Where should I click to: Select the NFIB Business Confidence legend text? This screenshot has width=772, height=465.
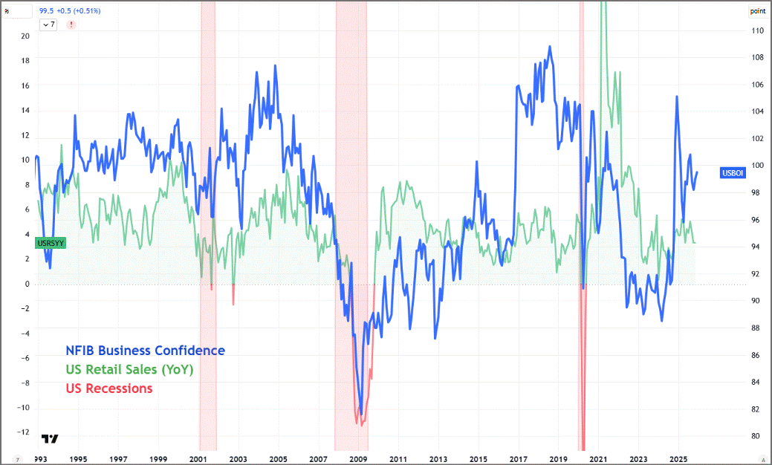(145, 351)
